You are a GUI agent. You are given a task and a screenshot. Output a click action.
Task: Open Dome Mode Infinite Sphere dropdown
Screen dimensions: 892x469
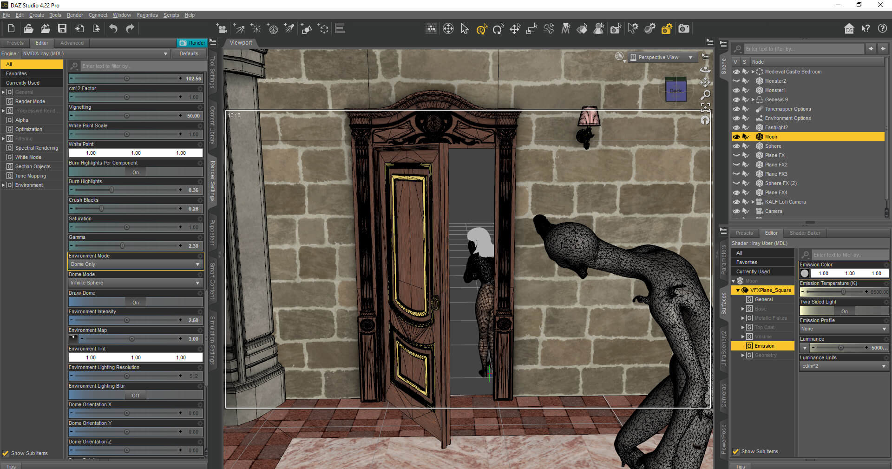pyautogui.click(x=136, y=283)
